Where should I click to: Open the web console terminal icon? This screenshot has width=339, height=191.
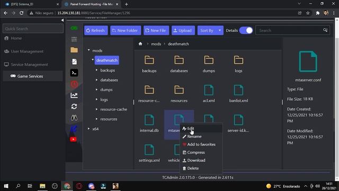[74, 73]
